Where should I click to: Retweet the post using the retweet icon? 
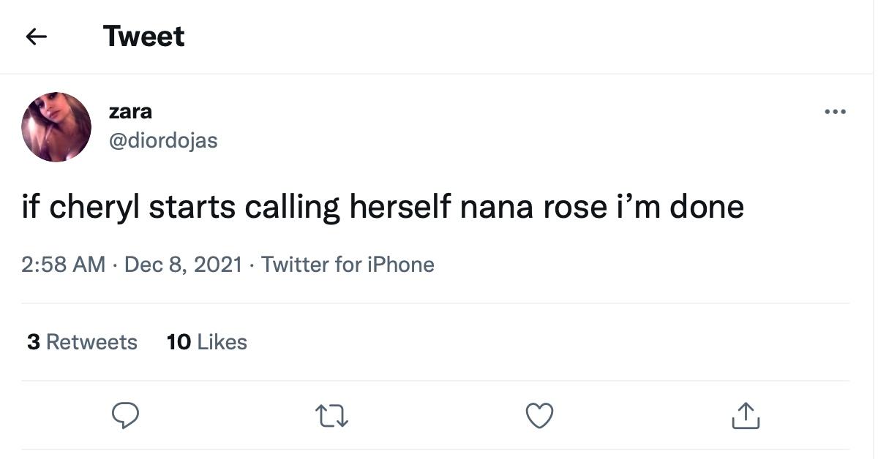point(331,415)
